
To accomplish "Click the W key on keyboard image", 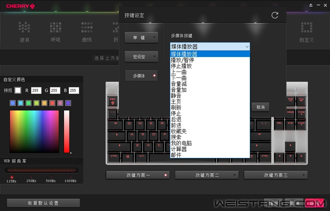I will click(140, 125).
